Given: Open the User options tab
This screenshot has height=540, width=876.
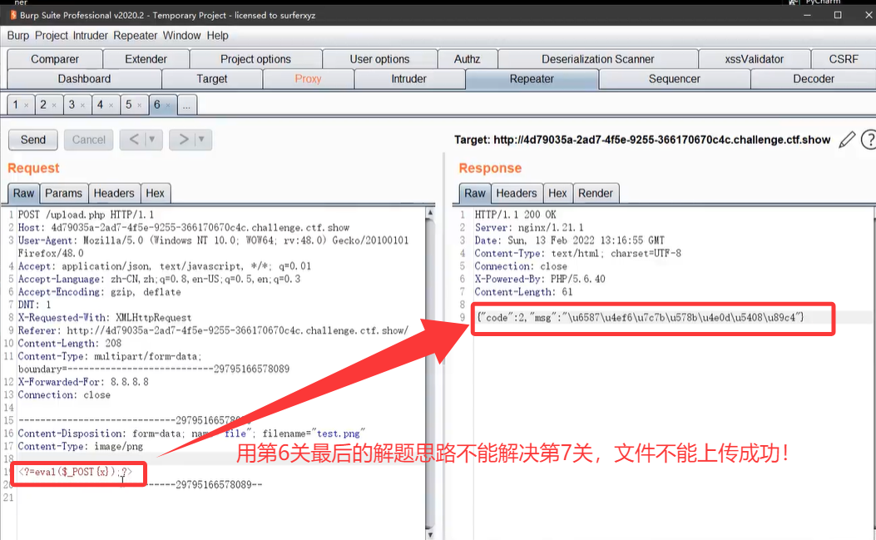Looking at the screenshot, I should coord(379,59).
